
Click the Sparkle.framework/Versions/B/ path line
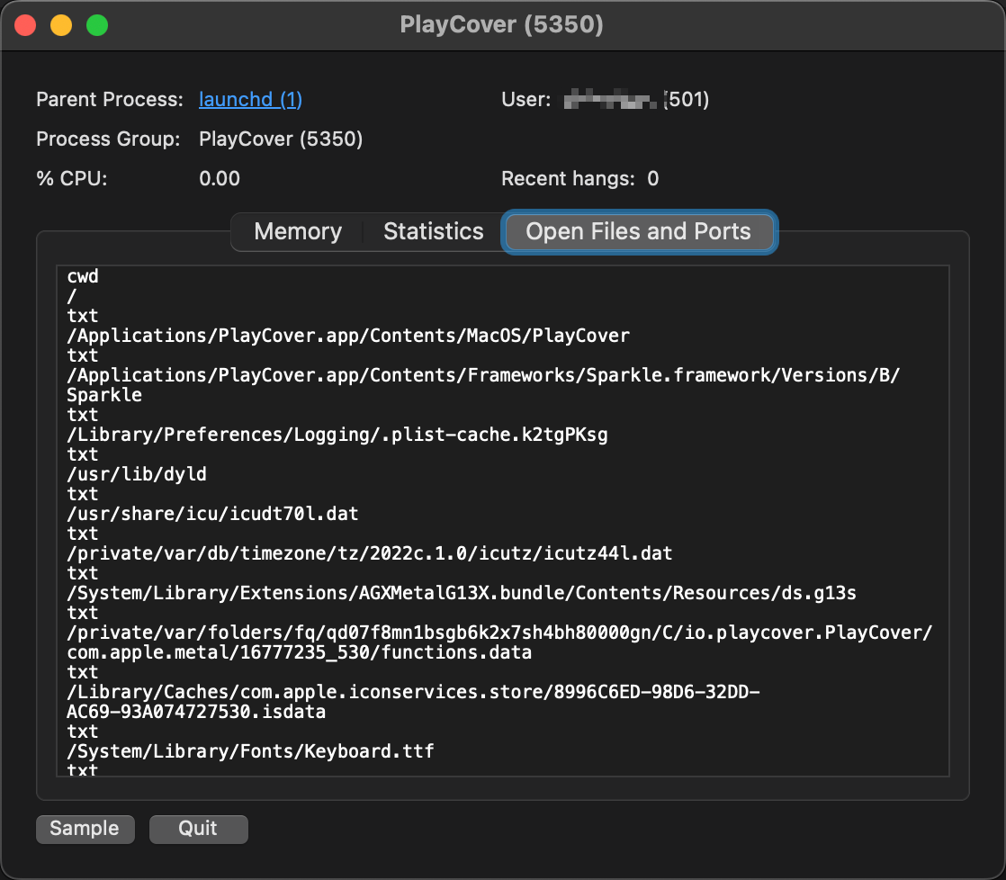[x=483, y=375]
